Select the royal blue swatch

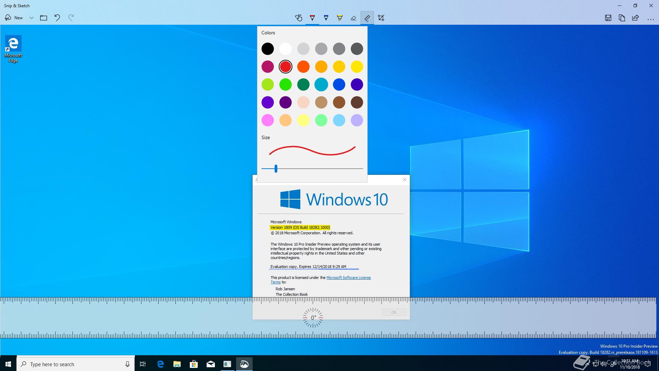[339, 85]
